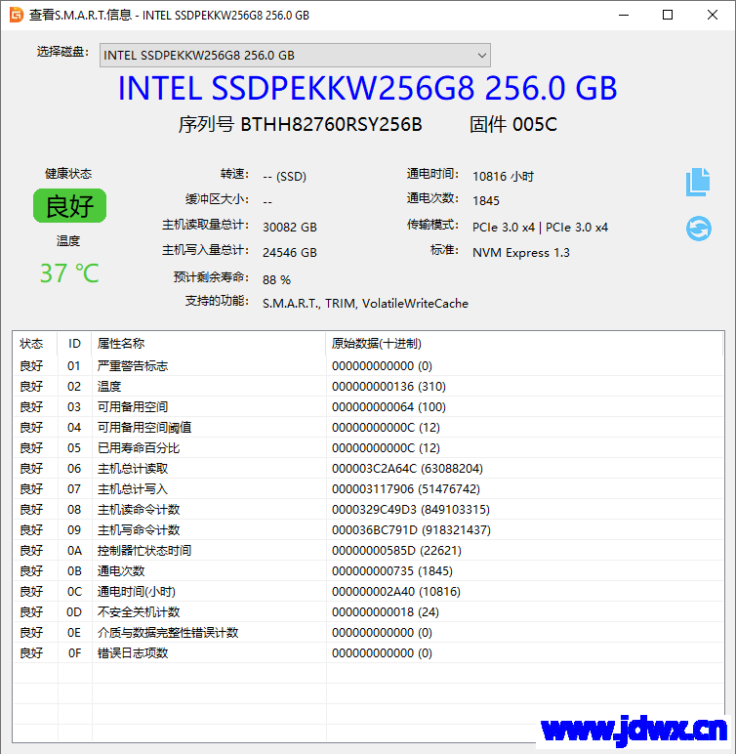The height and width of the screenshot is (754, 736).
Task: Click raw value 00000000585D (22621)
Action: tap(396, 551)
